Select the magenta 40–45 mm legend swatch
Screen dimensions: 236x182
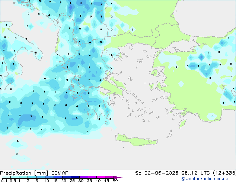101,177
